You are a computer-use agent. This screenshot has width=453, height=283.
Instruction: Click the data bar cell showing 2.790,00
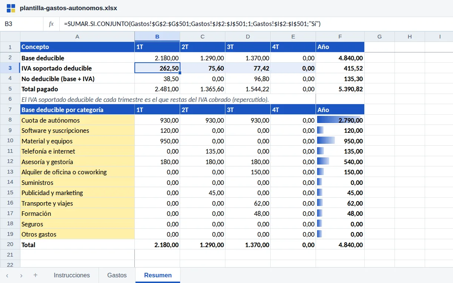(x=340, y=120)
